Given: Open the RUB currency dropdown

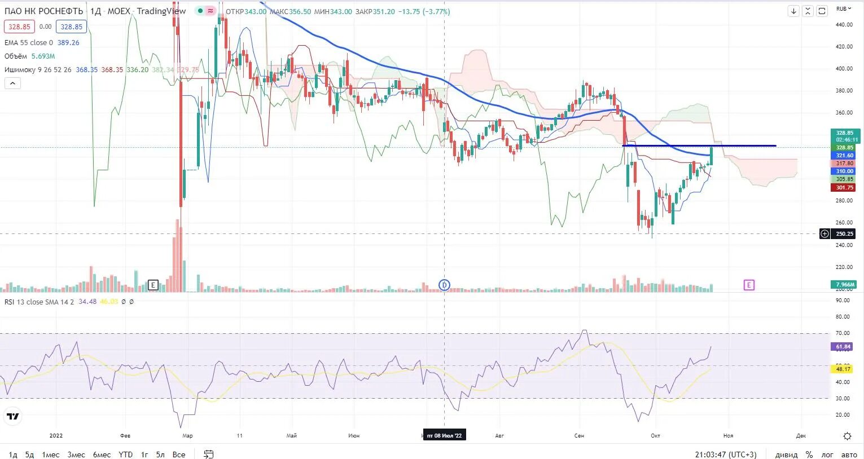Looking at the screenshot, I should tap(844, 8).
